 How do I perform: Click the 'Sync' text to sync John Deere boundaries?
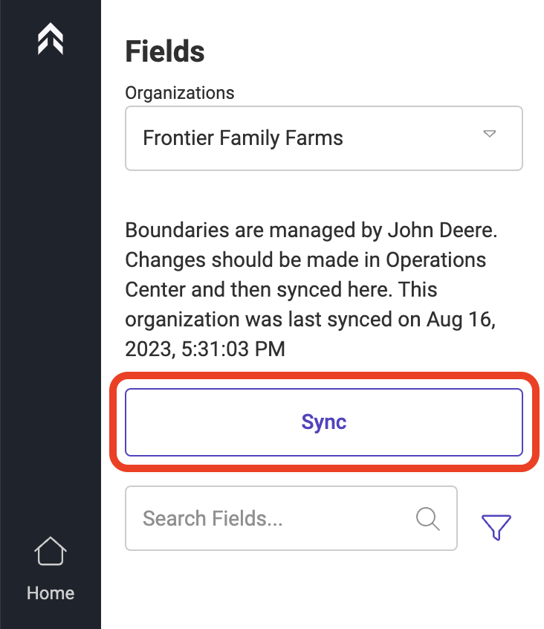[x=324, y=422]
